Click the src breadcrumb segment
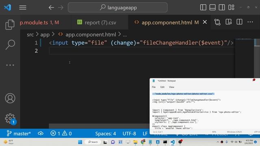This screenshot has width=260, height=146. tap(30, 34)
